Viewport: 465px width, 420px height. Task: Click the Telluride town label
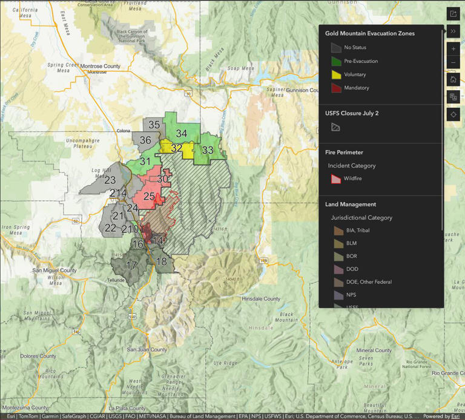coord(116,280)
